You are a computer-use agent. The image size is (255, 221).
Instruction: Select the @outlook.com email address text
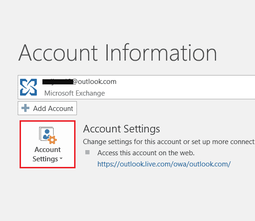[79, 82]
